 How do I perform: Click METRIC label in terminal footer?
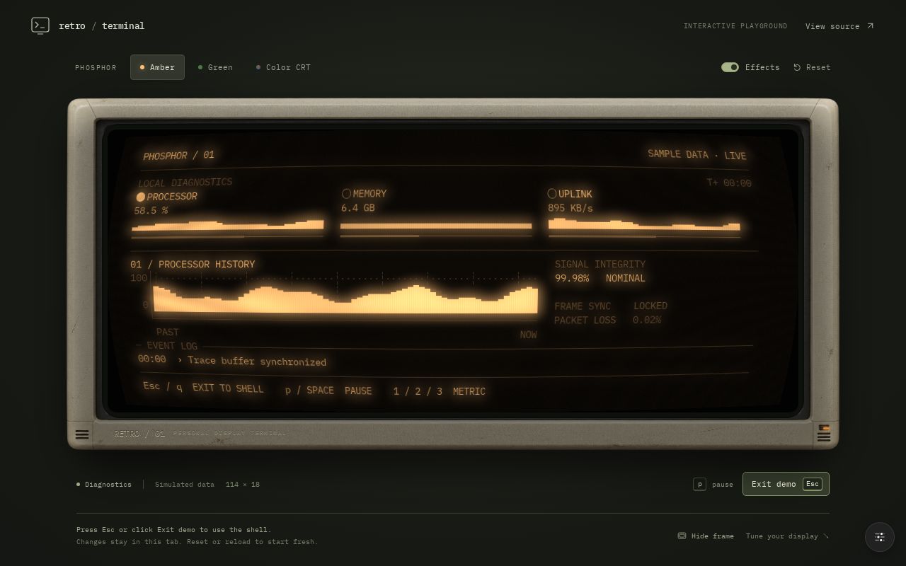coord(469,391)
